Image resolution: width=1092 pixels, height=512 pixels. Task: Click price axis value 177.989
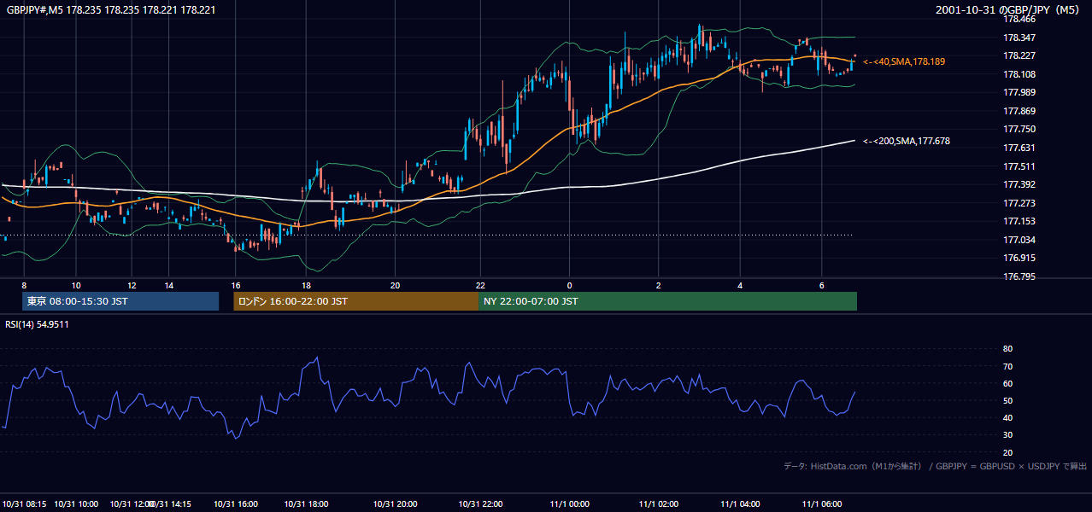click(x=1019, y=92)
